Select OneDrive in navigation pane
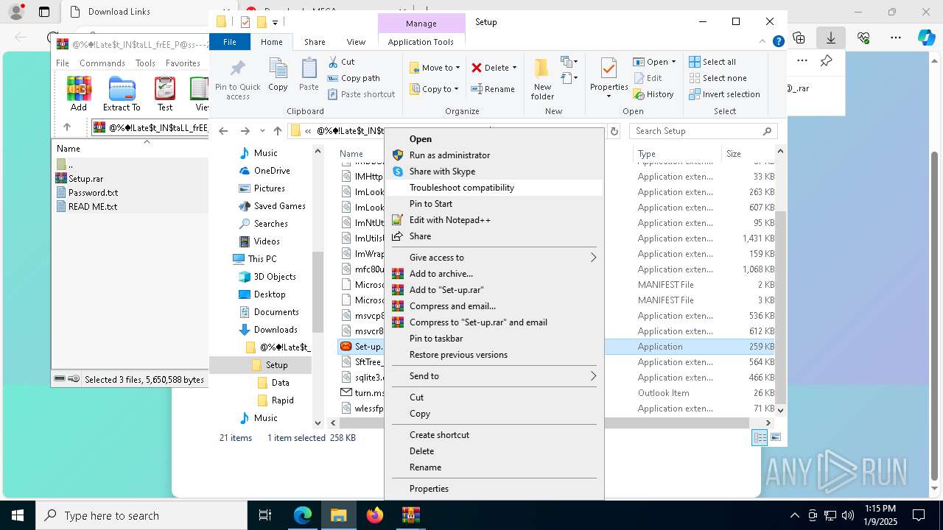The image size is (943, 530). 272,171
